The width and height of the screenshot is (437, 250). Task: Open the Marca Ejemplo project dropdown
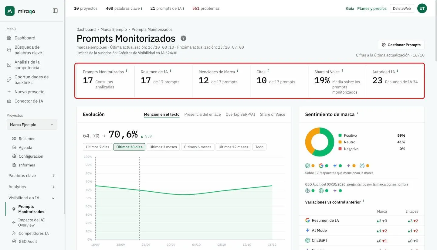click(32, 125)
